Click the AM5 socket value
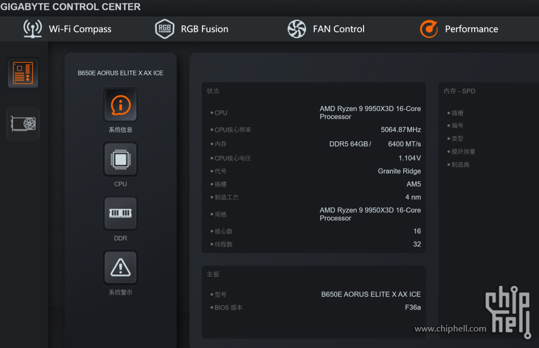The height and width of the screenshot is (348, 539). (414, 184)
